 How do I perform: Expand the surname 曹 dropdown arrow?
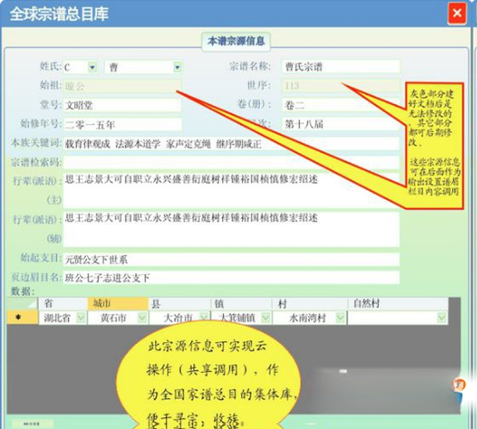177,67
